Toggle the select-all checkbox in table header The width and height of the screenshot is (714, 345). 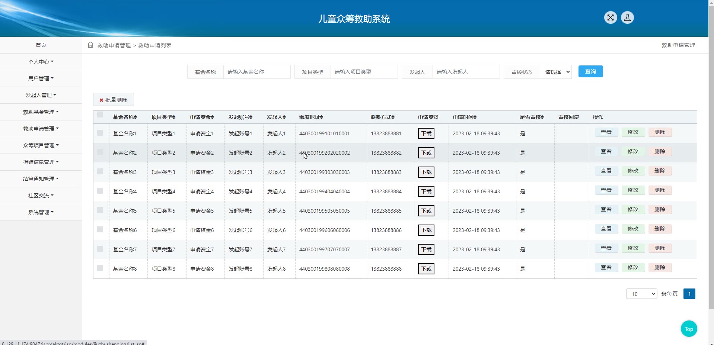tap(100, 115)
